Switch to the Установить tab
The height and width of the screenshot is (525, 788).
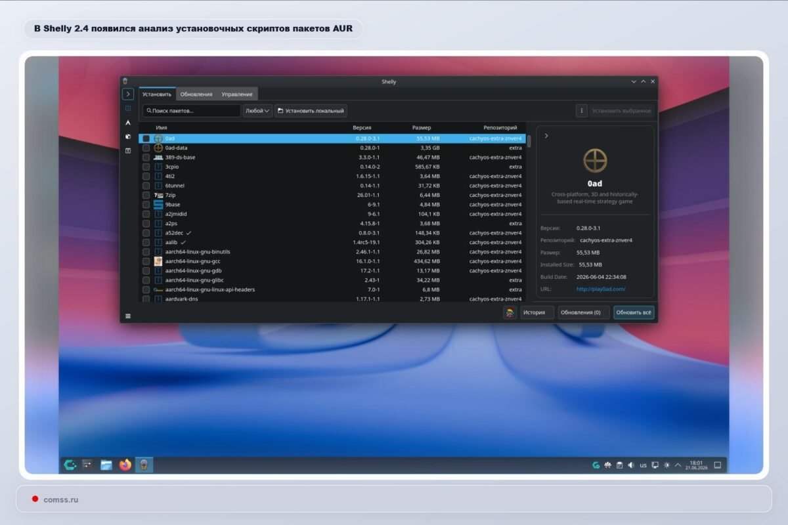(157, 94)
